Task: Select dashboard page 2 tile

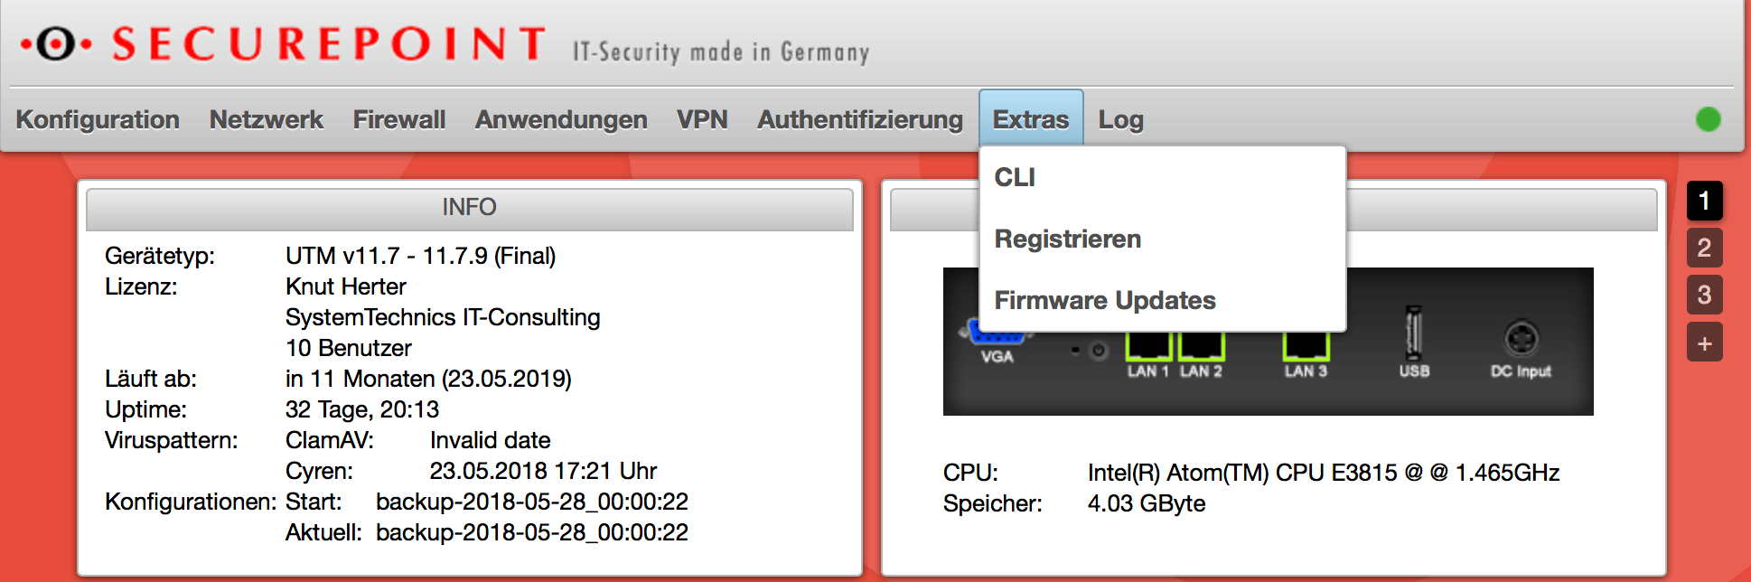Action: pos(1704,249)
